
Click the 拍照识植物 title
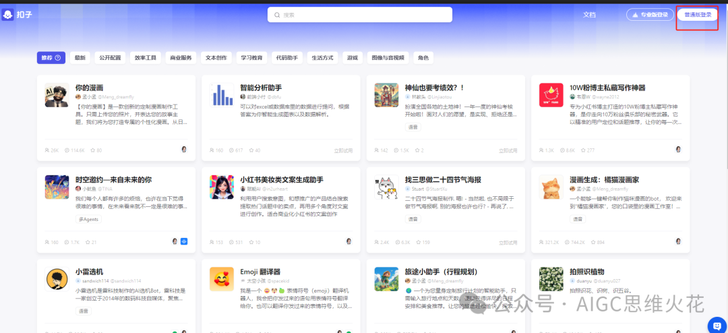coord(587,272)
